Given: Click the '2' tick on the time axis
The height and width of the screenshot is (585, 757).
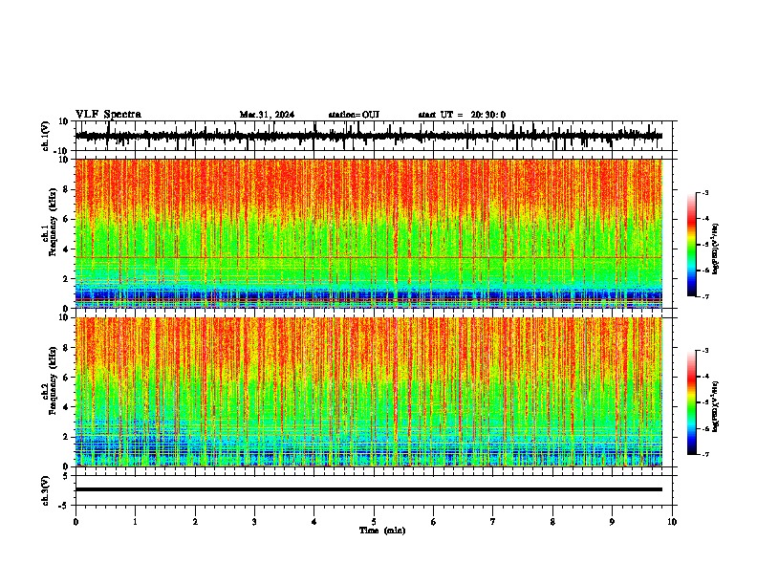Looking at the screenshot, I should [195, 522].
